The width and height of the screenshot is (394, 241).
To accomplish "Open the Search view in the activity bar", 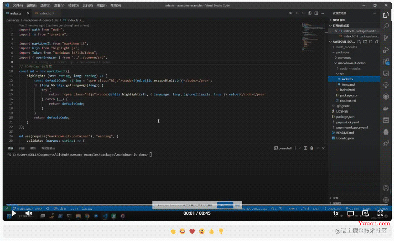I will click(x=386, y=27).
